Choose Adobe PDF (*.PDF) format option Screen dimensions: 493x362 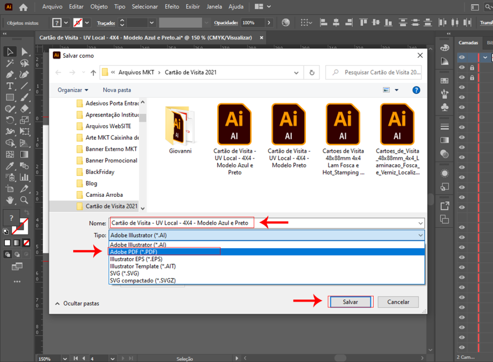[x=266, y=252]
